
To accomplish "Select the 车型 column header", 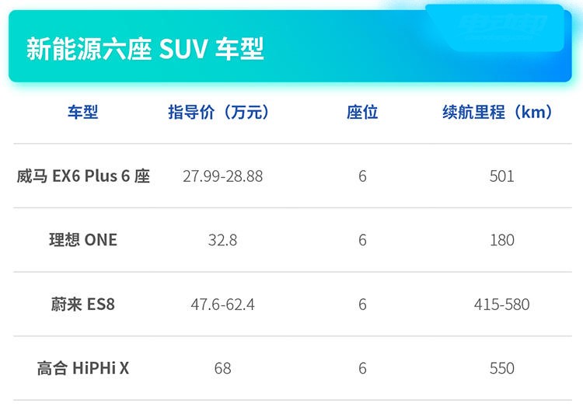I will pyautogui.click(x=83, y=112).
